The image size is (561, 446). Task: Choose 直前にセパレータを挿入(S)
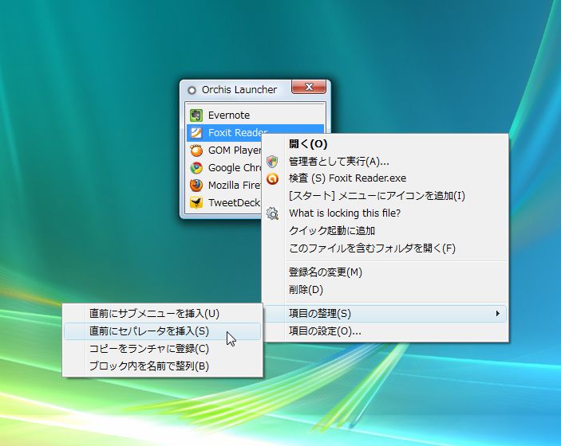coord(163,331)
